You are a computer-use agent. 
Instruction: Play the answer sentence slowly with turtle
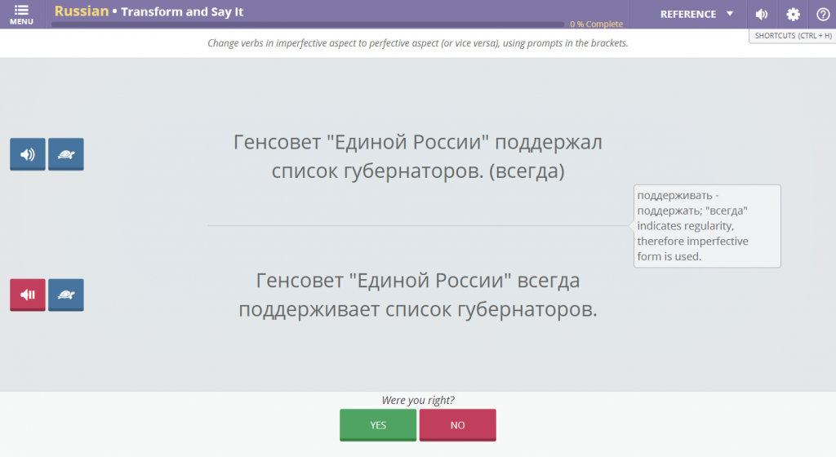tap(66, 295)
